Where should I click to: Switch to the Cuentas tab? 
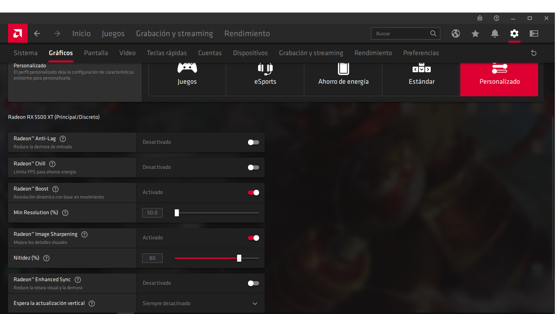pos(210,53)
